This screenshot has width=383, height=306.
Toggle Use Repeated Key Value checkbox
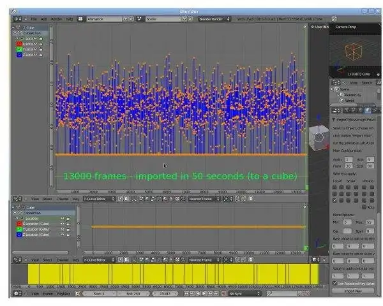[334, 283]
